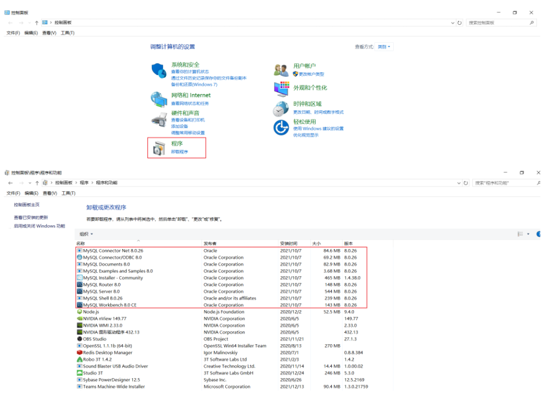Open the 用户帐户 people icon
This screenshot has height=395, width=543.
[281, 70]
